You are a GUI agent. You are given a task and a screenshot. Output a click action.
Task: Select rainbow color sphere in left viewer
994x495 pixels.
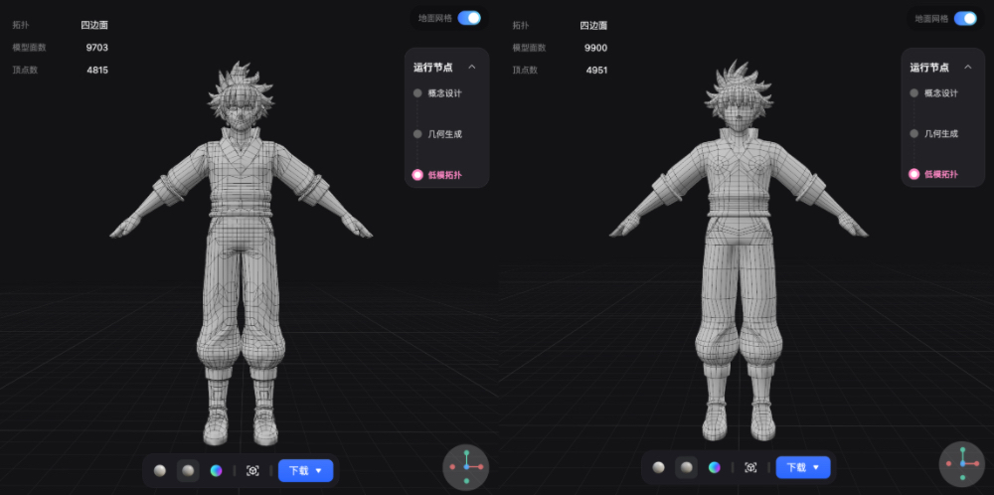(x=216, y=470)
